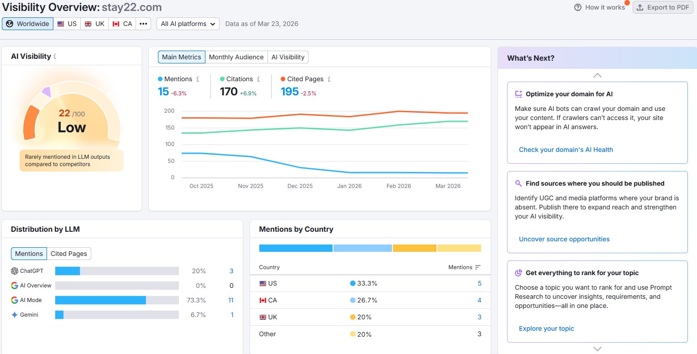Click the Find sources magnifier icon

point(519,183)
